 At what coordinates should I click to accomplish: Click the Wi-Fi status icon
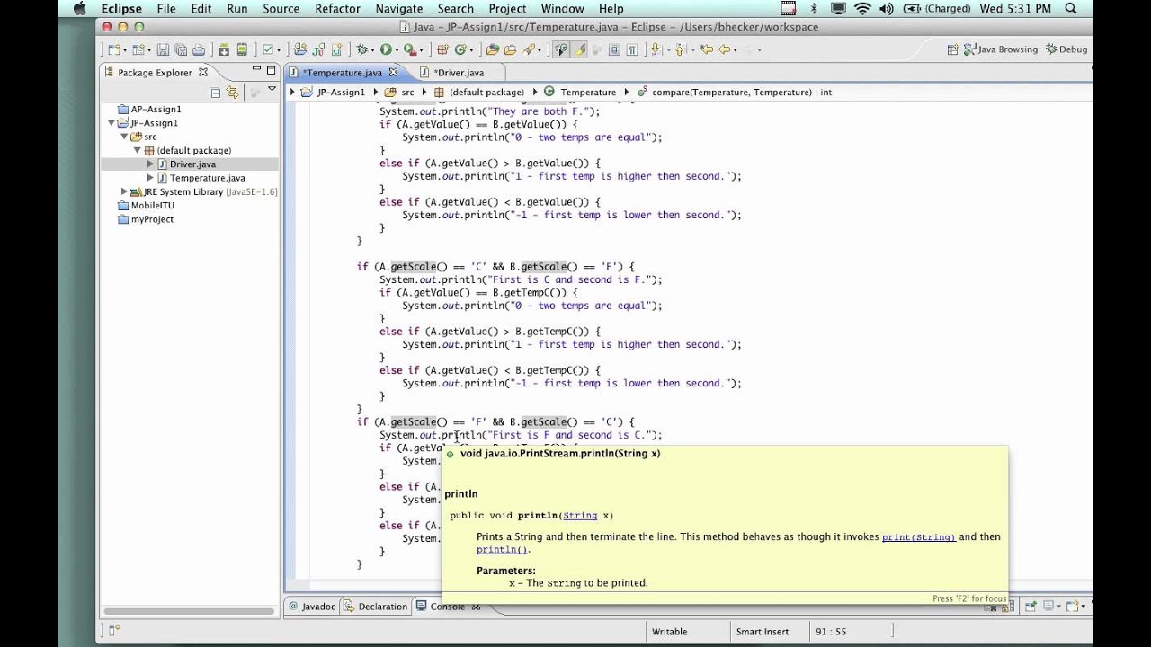tap(862, 9)
